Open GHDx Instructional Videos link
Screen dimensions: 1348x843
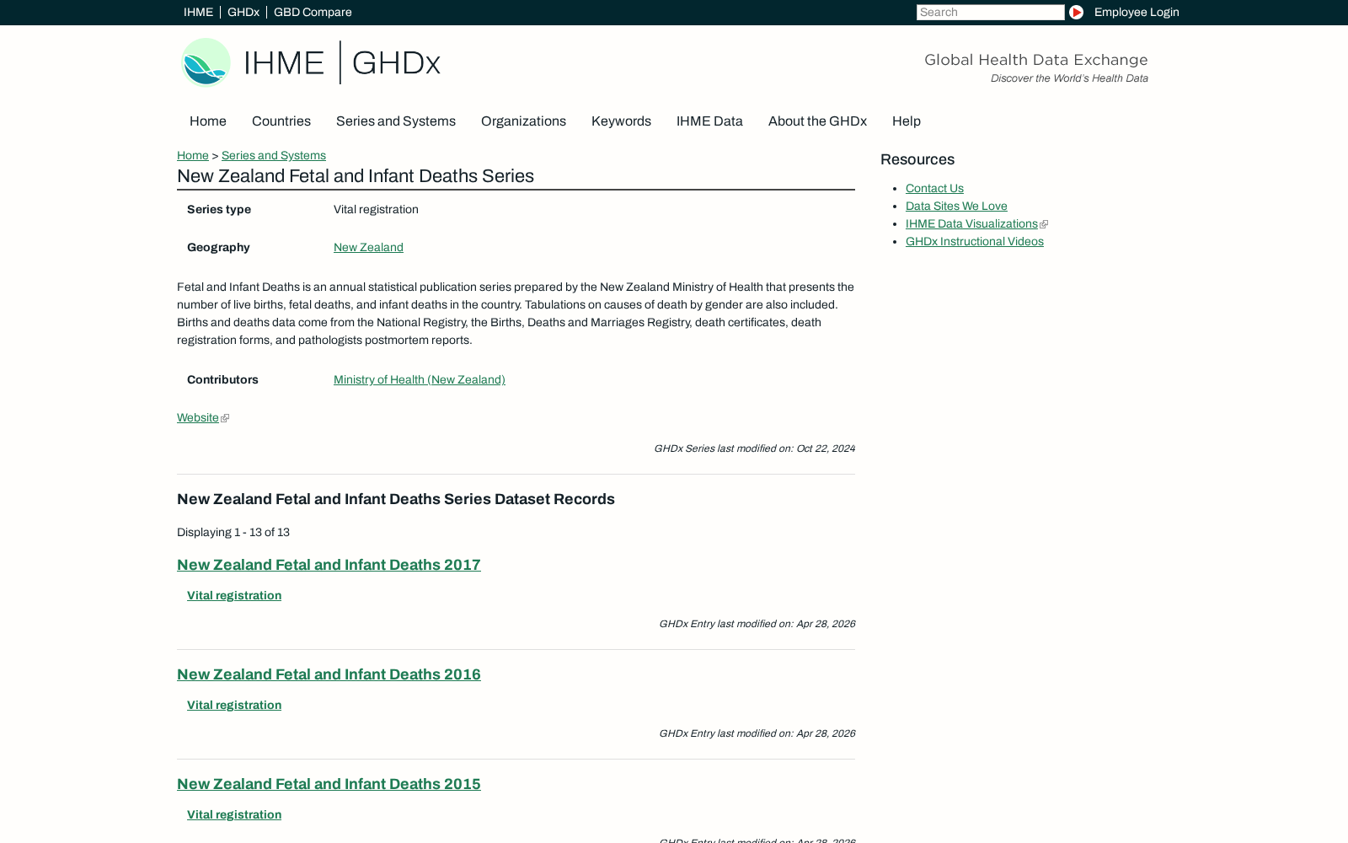click(975, 242)
